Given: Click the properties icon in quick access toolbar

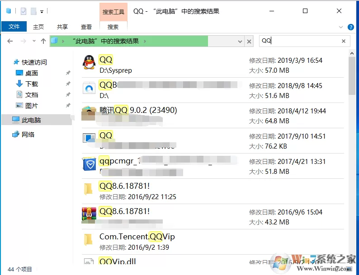Looking at the screenshot, I should point(24,11).
